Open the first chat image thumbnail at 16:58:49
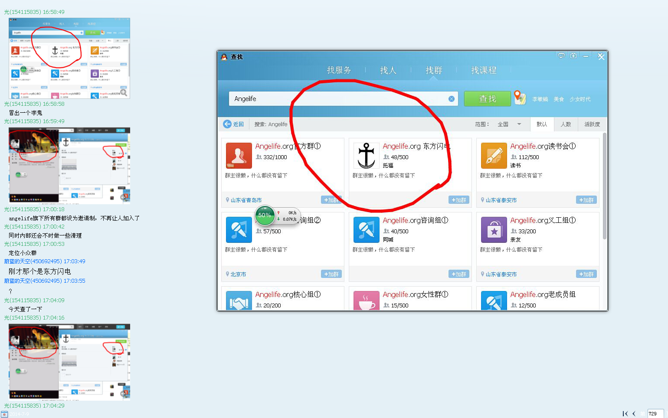 coord(69,58)
